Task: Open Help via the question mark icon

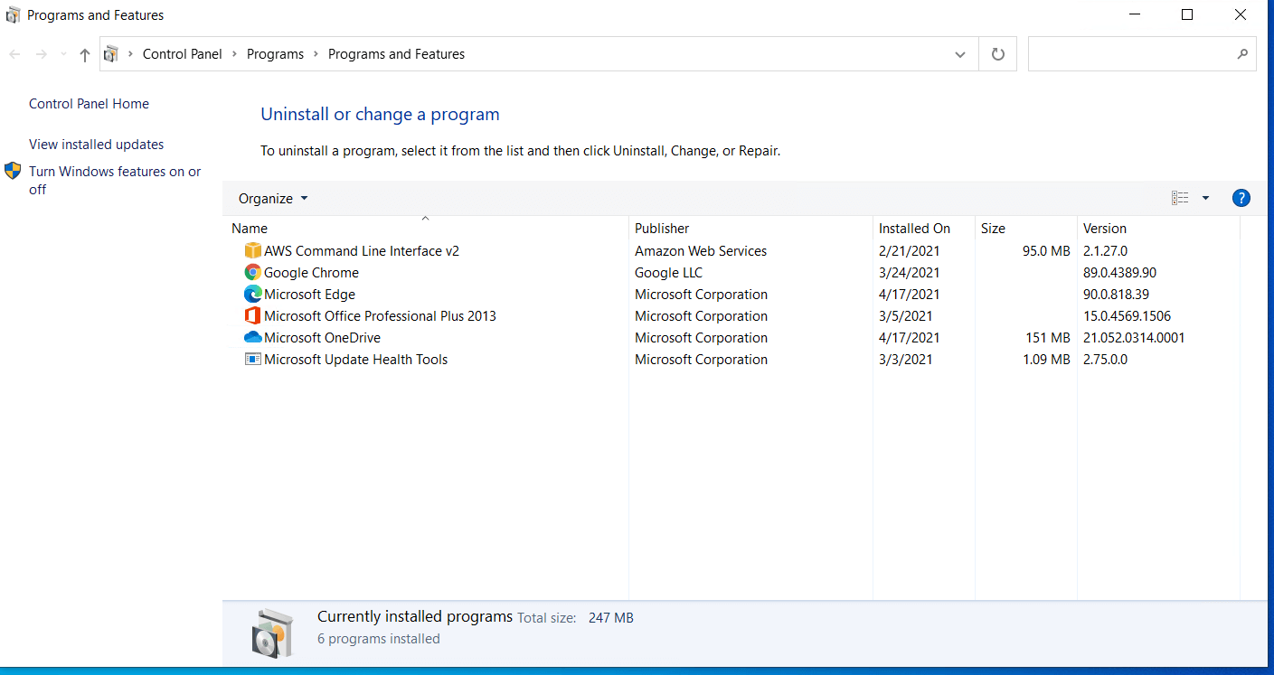Action: tap(1241, 197)
